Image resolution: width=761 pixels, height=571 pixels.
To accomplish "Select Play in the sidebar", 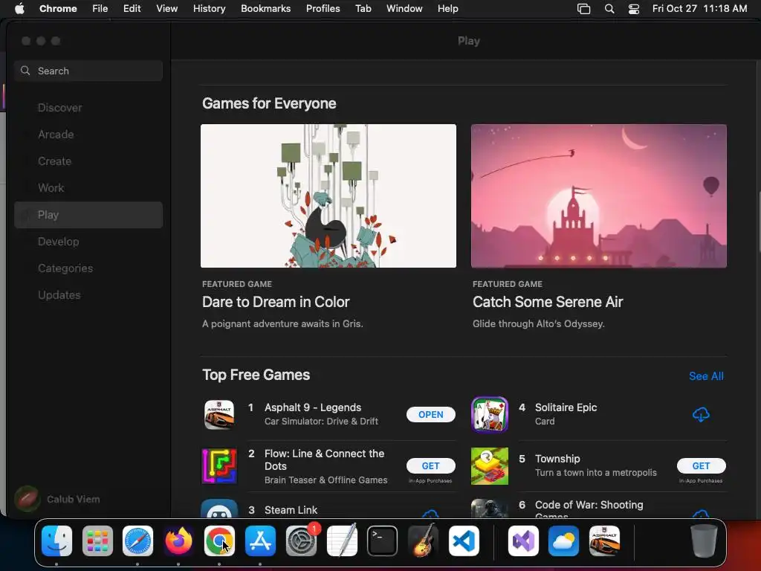I will (x=88, y=215).
